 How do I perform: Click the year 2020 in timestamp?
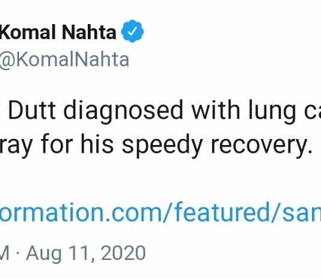point(123,253)
